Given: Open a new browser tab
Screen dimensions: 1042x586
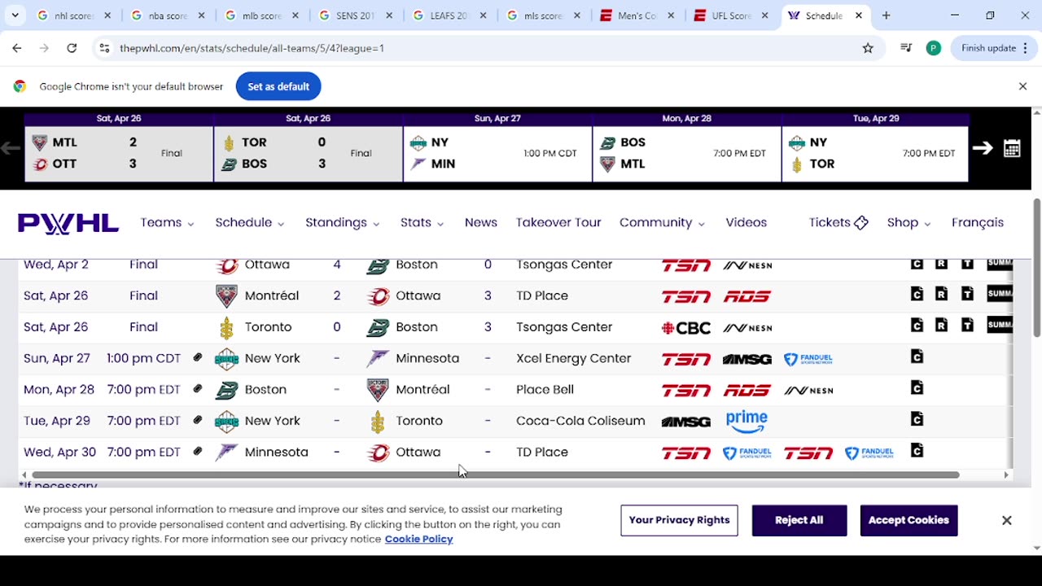Looking at the screenshot, I should coord(886,15).
